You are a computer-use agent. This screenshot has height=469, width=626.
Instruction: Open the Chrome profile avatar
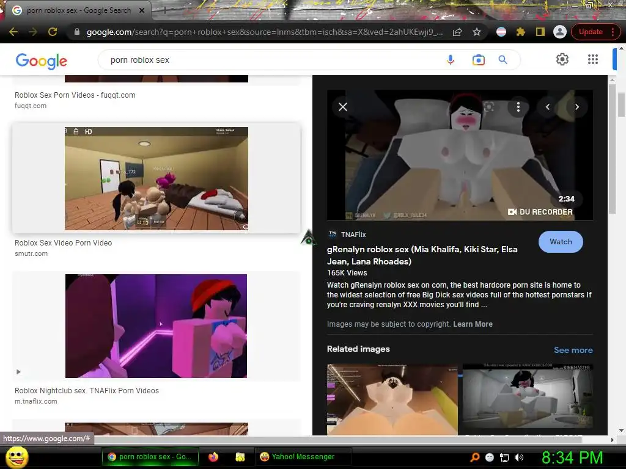click(x=560, y=32)
